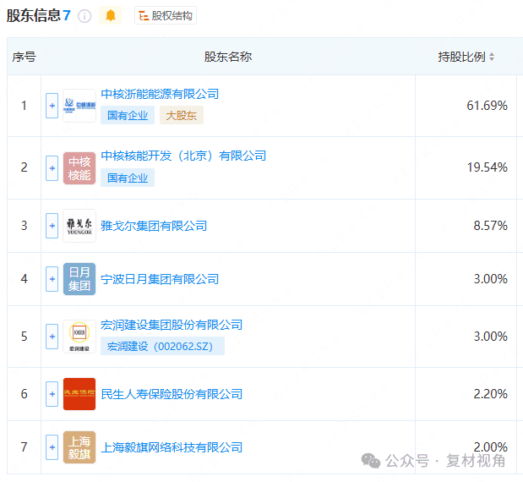Click the info icon beside 股东信息 heading
Viewport: 523px width, 482px height.
84,16
